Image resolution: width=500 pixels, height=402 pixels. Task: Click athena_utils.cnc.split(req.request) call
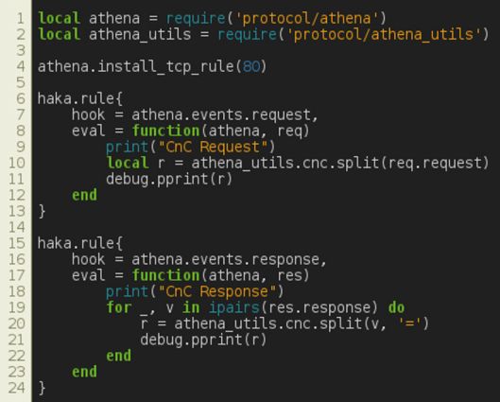(340, 163)
